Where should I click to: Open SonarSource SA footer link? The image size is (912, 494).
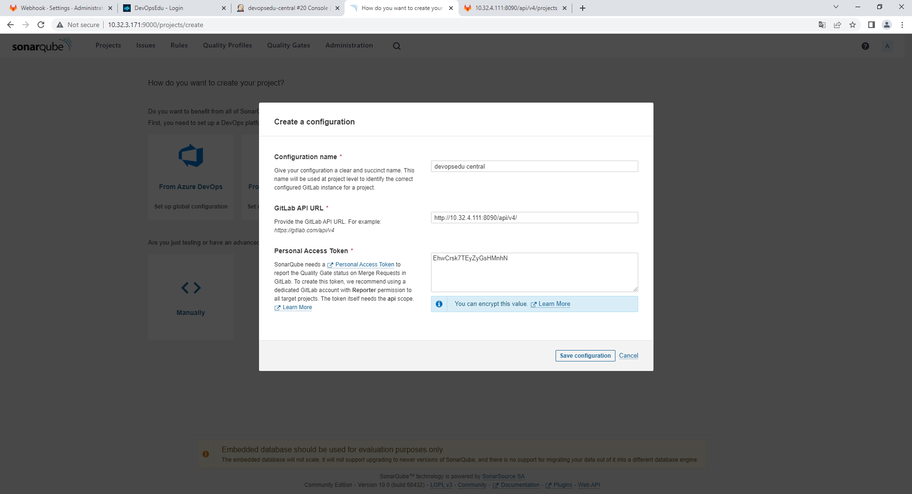(x=503, y=476)
